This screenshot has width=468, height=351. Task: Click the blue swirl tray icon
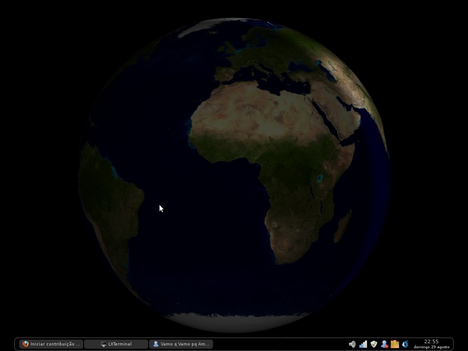pyautogui.click(x=405, y=344)
